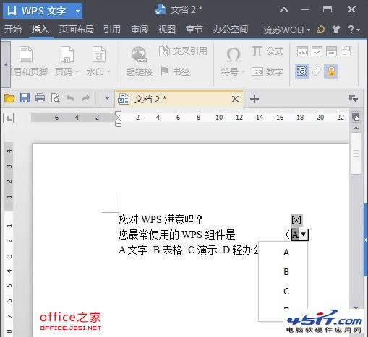
Task: Click the reset form fields eraser icon
Action: coord(317,71)
